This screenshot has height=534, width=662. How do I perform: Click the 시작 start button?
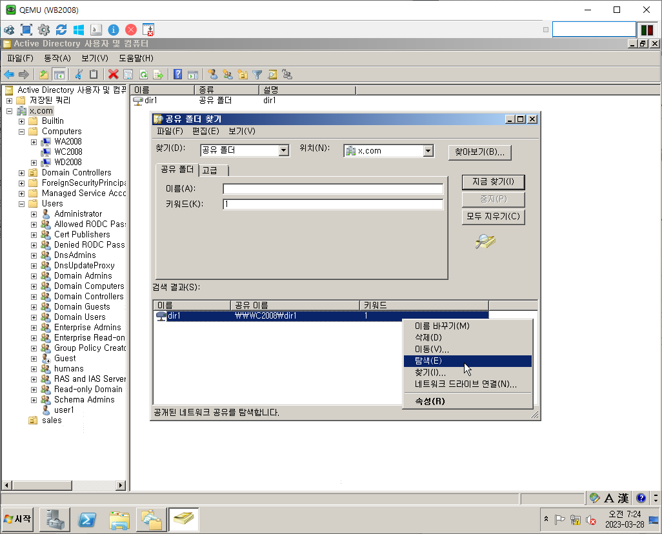tap(17, 519)
